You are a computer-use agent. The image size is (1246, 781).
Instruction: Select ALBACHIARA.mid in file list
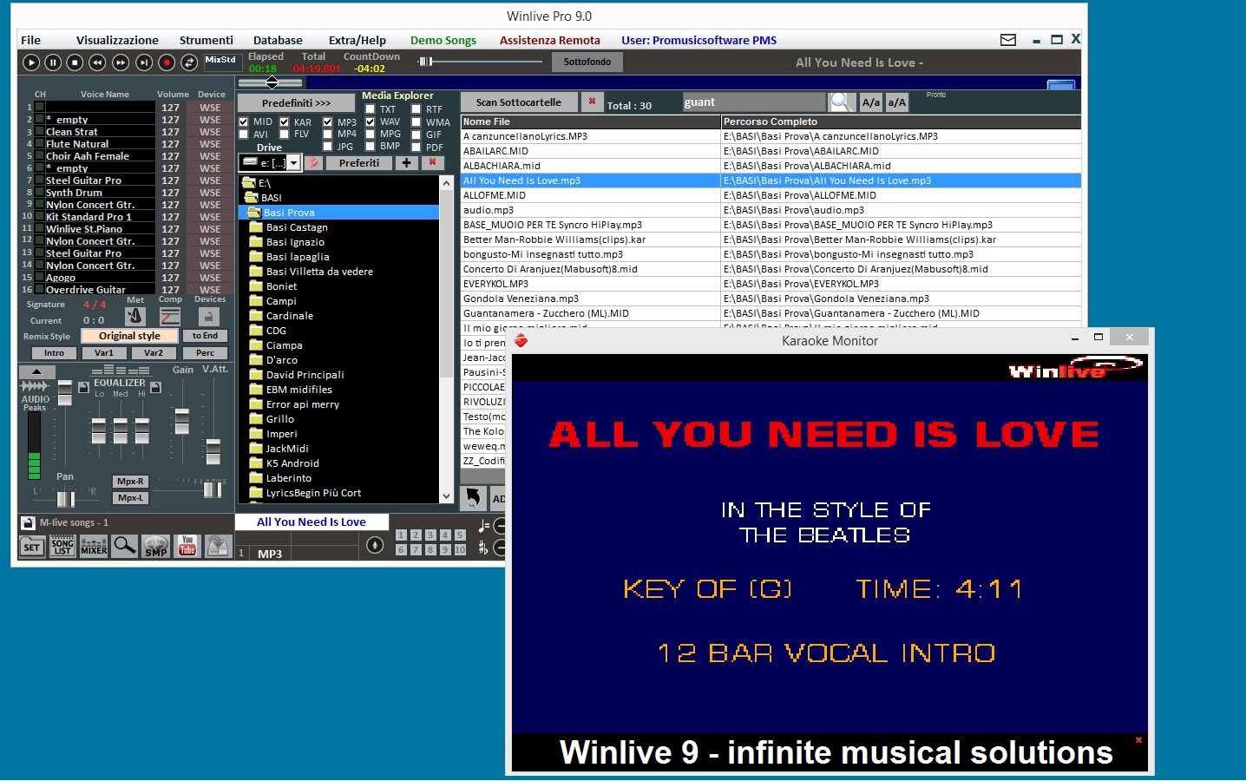pyautogui.click(x=590, y=166)
